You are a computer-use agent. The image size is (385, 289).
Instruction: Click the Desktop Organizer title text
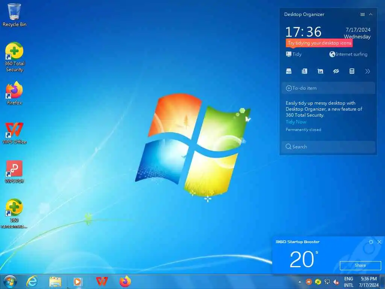click(304, 14)
